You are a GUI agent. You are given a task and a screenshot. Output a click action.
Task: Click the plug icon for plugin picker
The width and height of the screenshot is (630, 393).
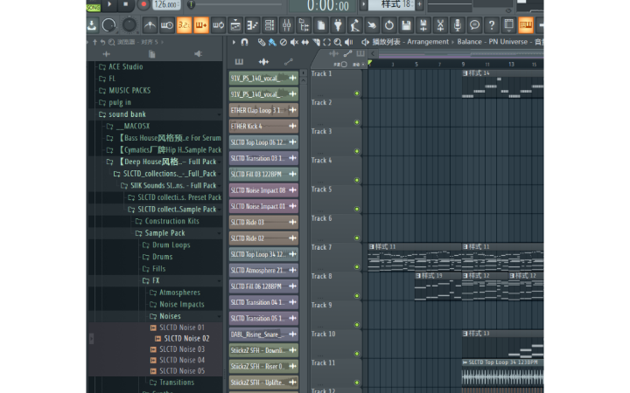(338, 25)
